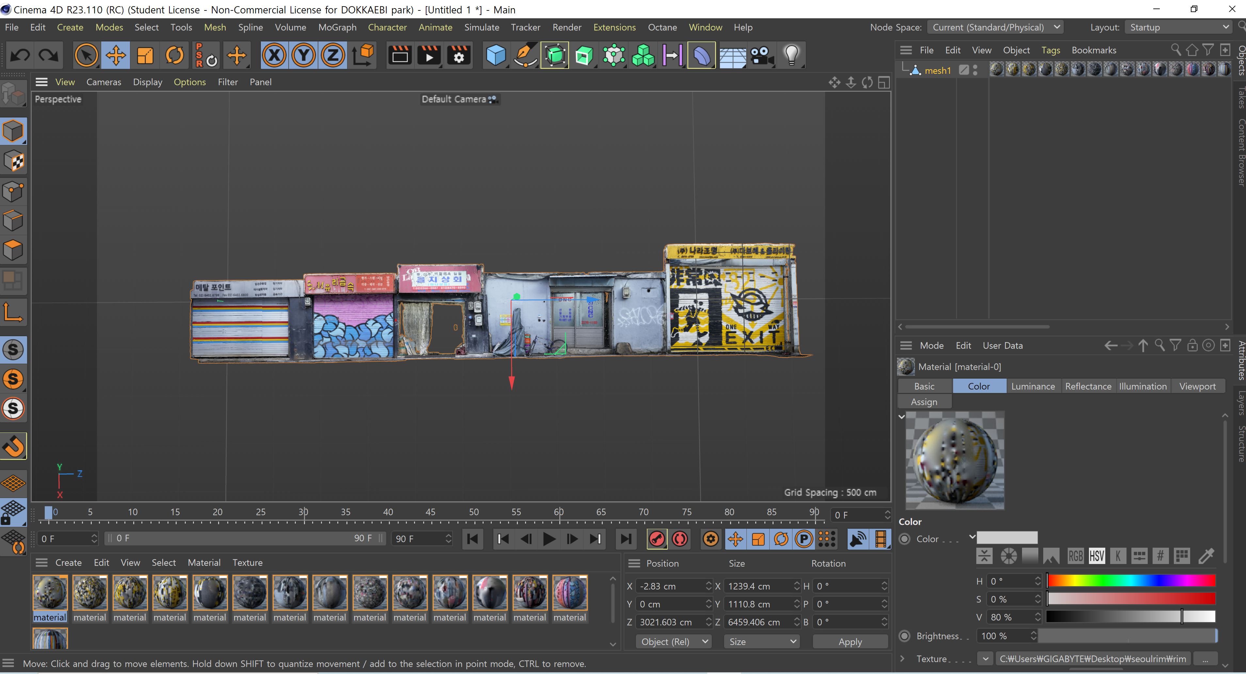The image size is (1246, 674).
Task: Collapse material preview chevron
Action: coord(902,416)
